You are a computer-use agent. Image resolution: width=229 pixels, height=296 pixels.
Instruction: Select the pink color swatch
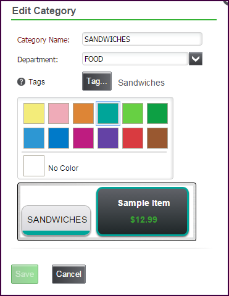59,113
